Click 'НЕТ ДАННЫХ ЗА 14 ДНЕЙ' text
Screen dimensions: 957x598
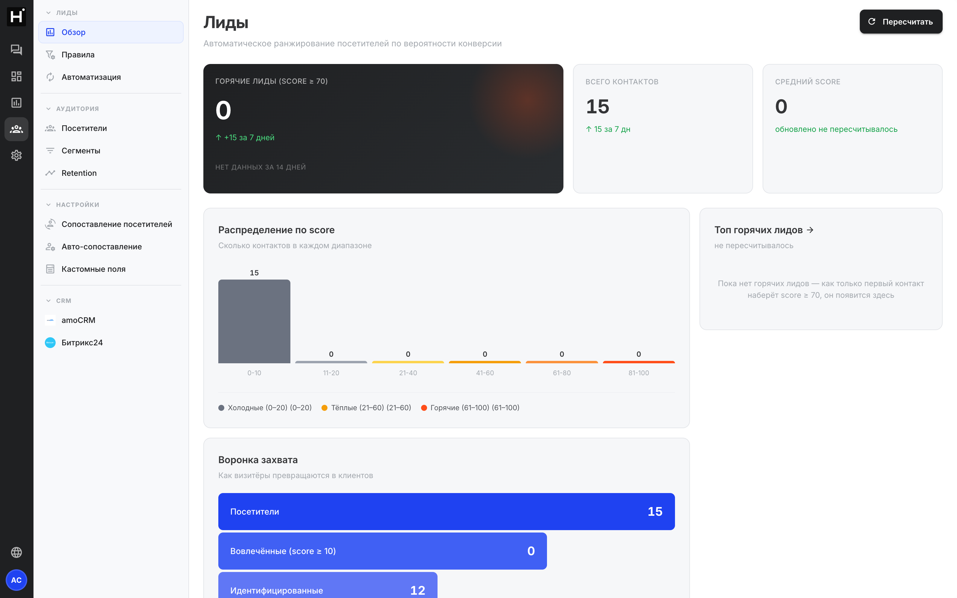pos(260,167)
